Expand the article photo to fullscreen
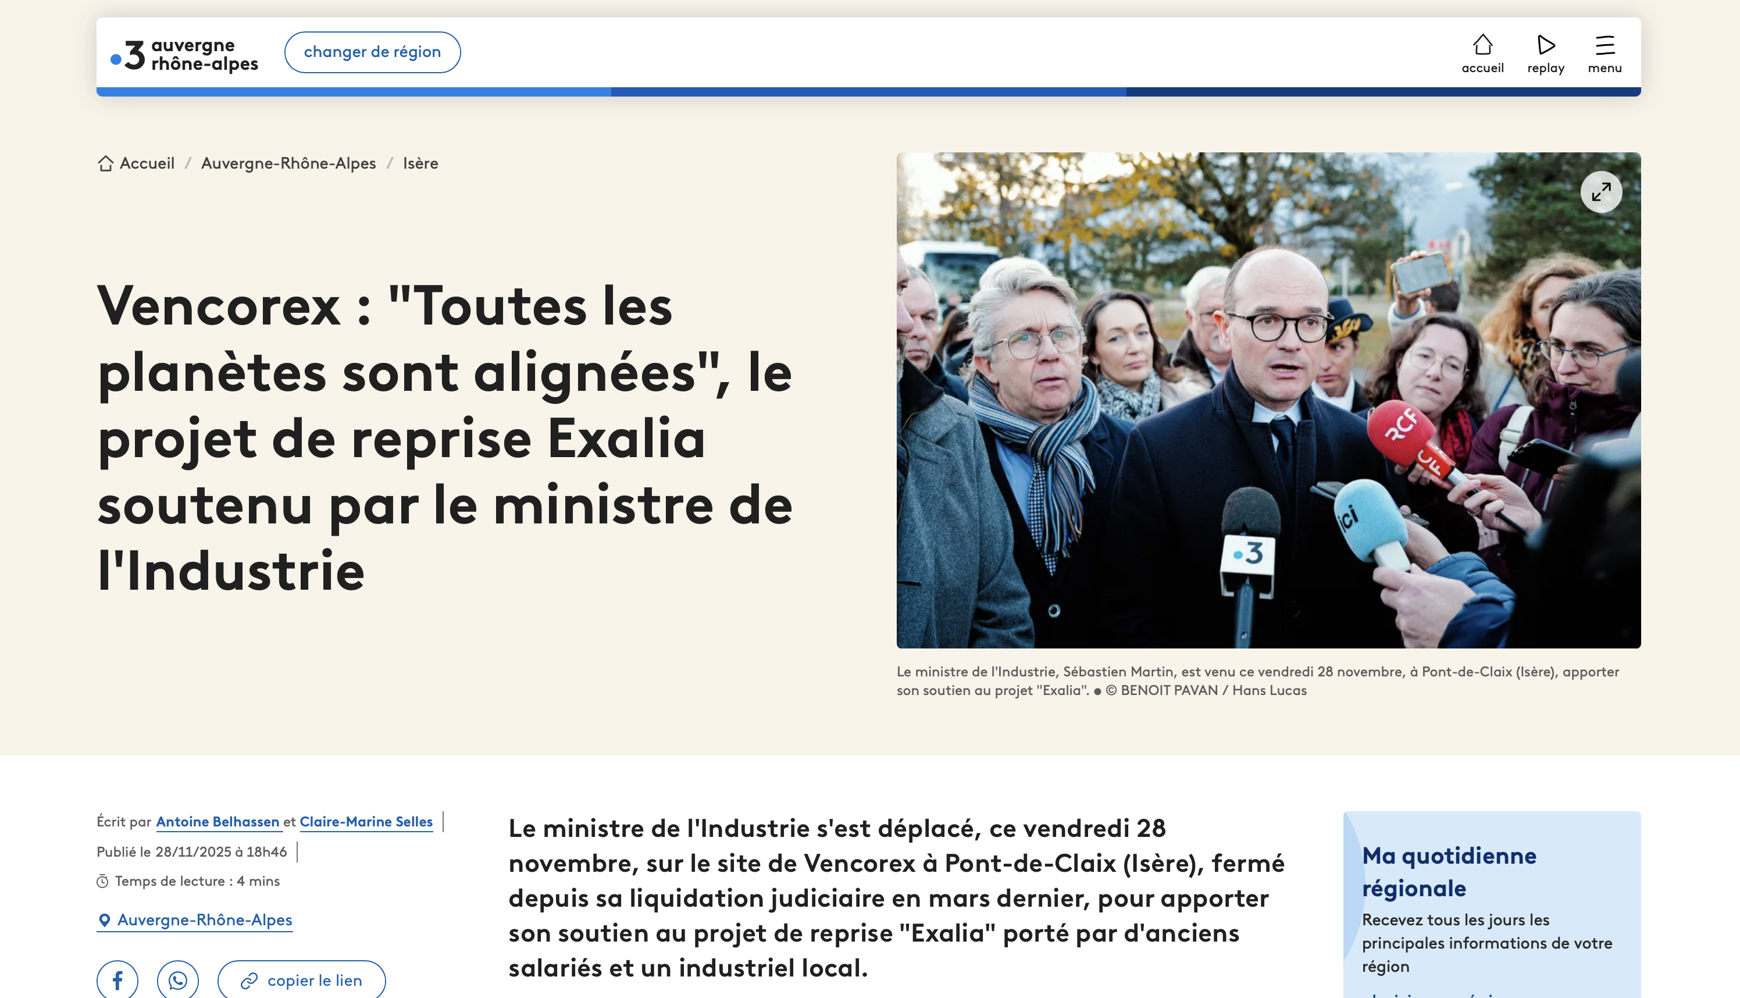Viewport: 1740px width, 998px height. (x=1600, y=192)
